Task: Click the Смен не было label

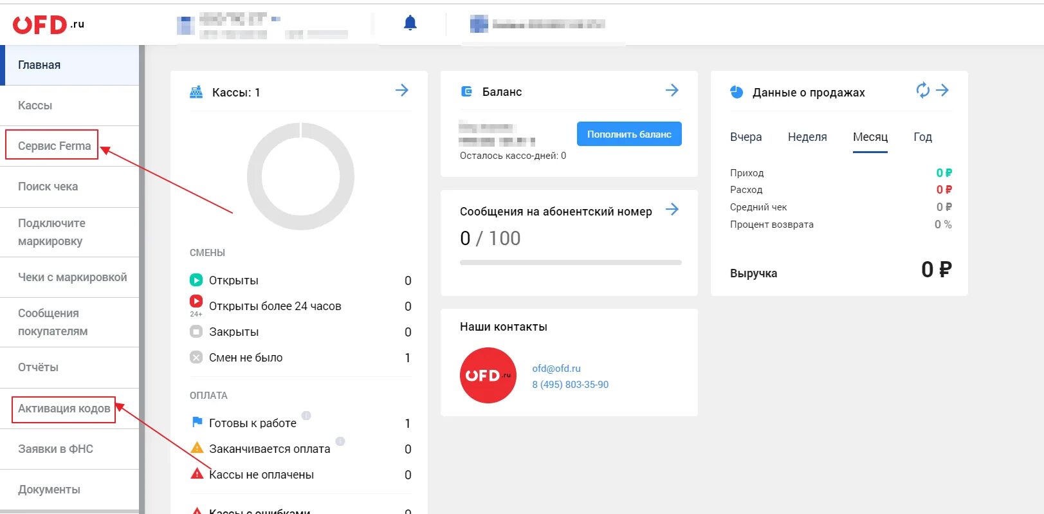Action: coord(246,358)
